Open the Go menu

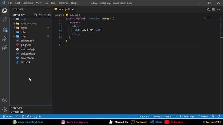point(46,3)
